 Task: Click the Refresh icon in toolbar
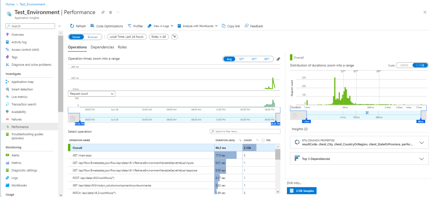(72, 26)
